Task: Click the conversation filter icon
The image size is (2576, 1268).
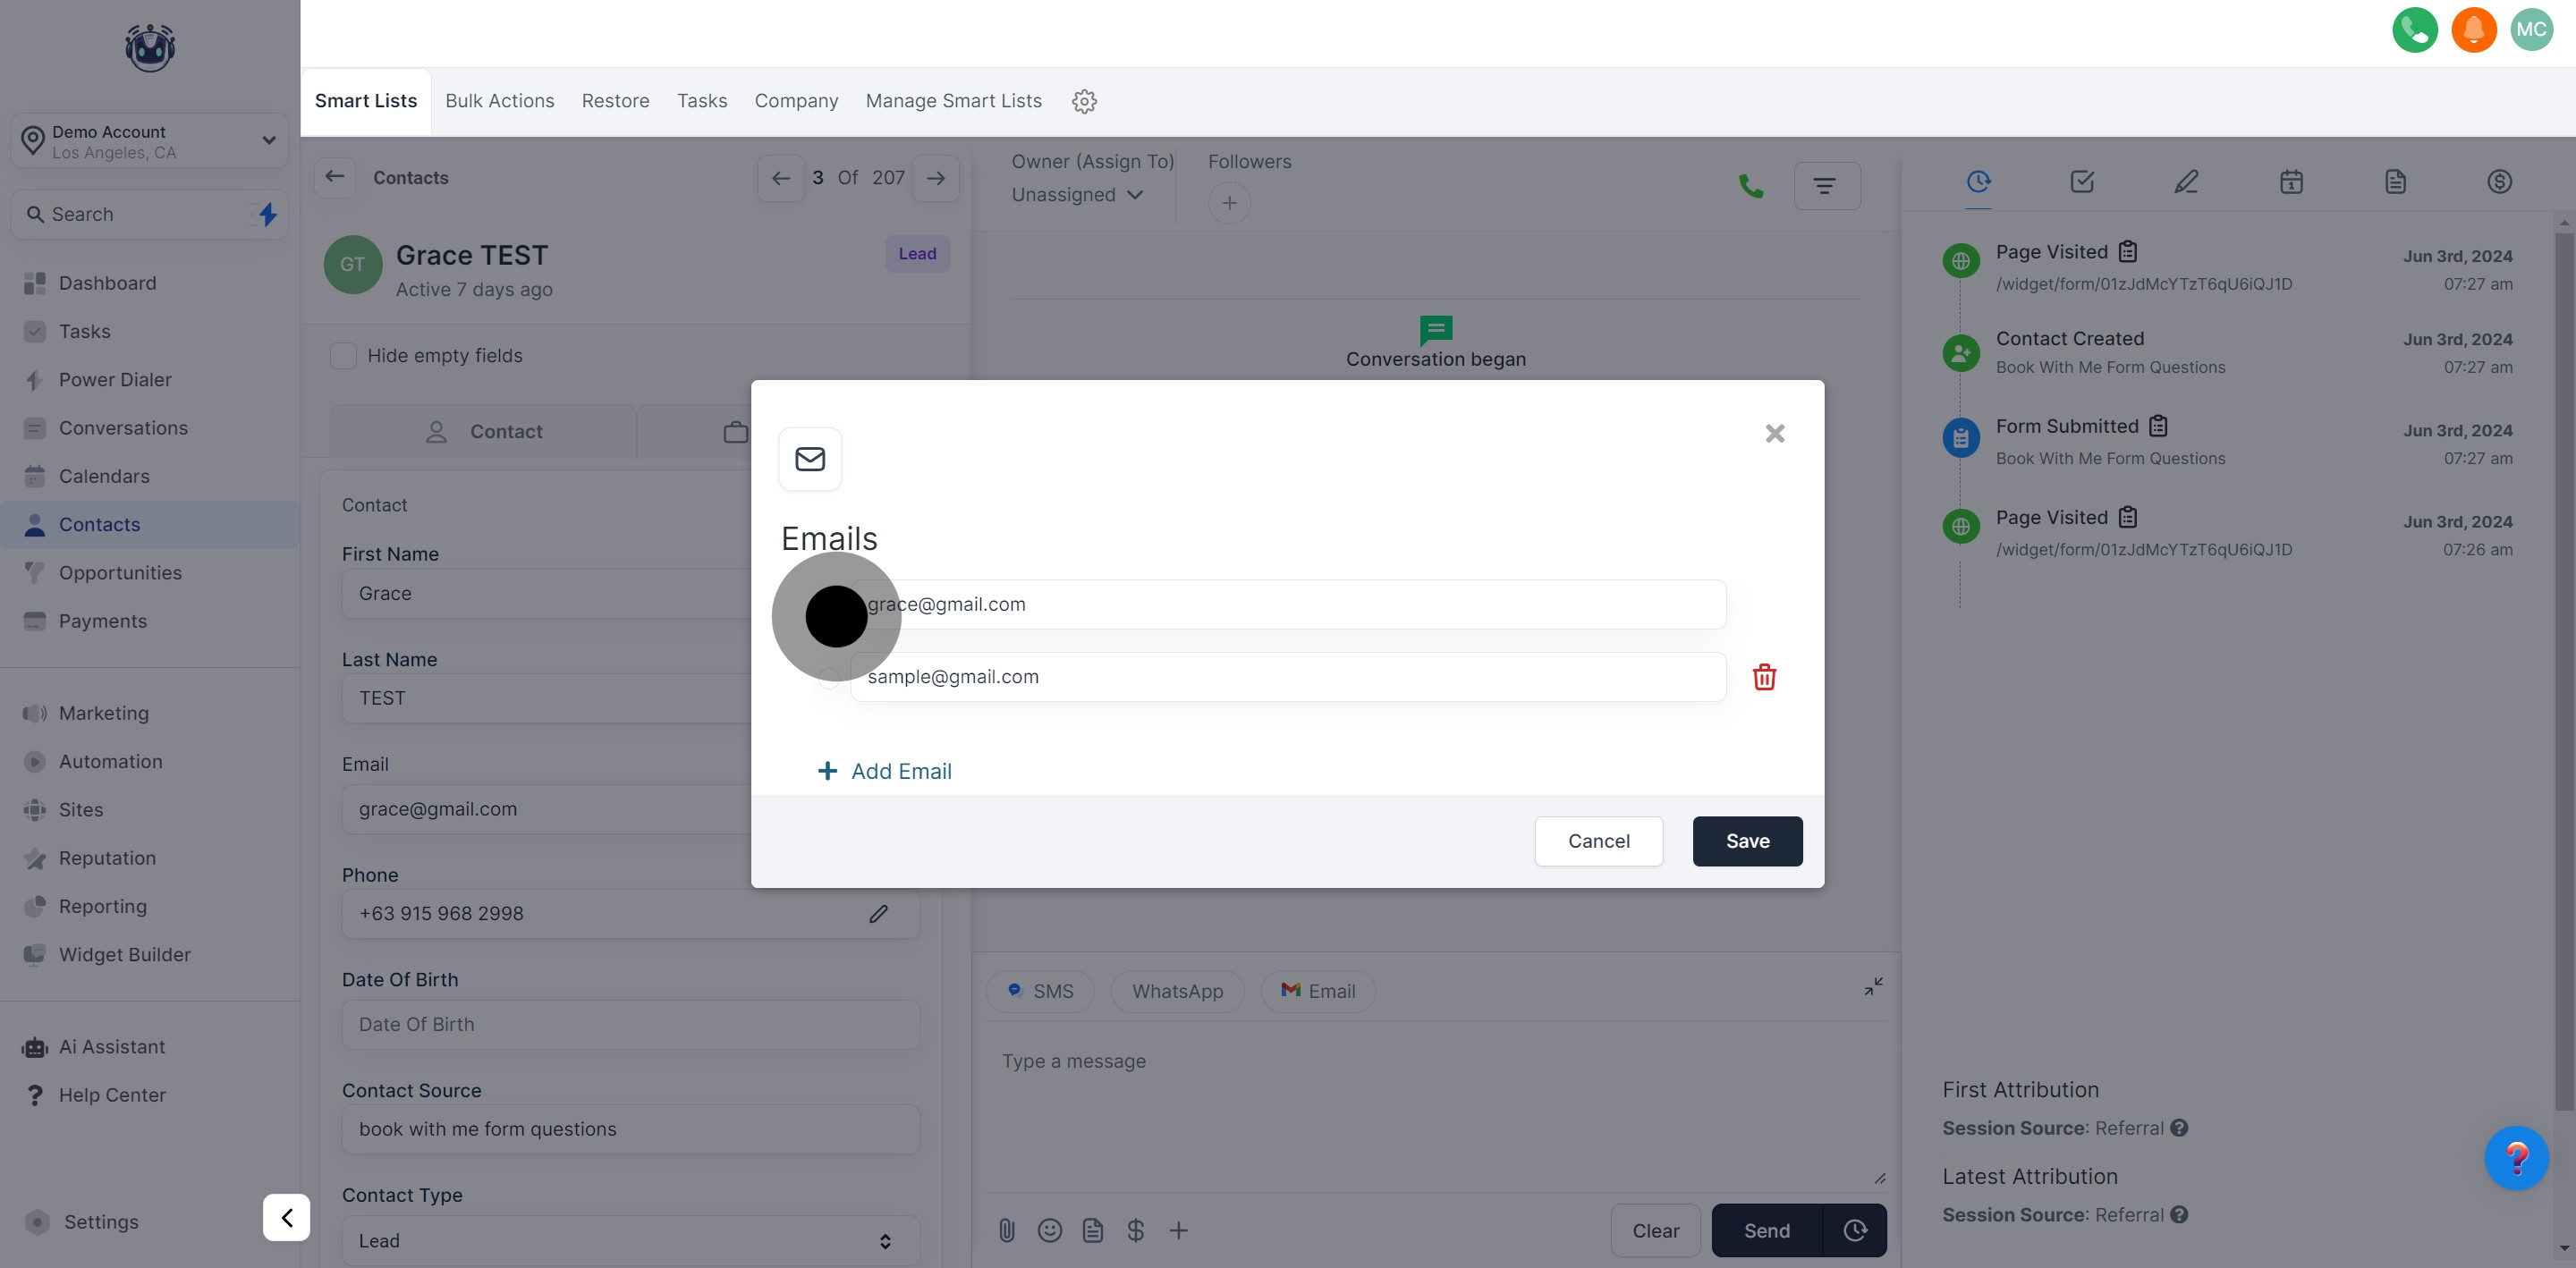Action: [x=1825, y=186]
